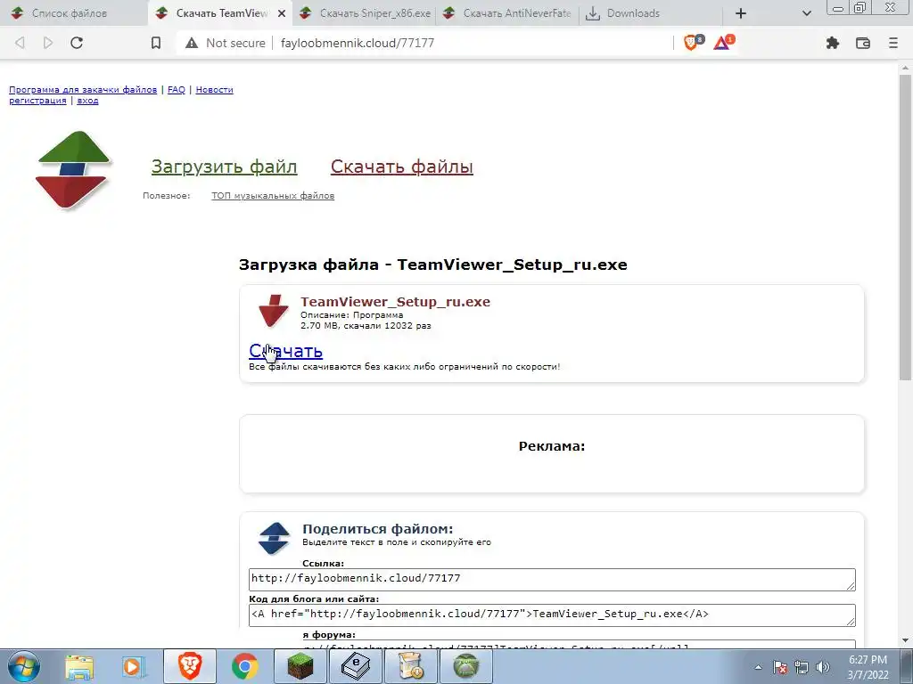This screenshot has width=913, height=684.
Task: Expand the tab search chevron
Action: click(x=806, y=12)
